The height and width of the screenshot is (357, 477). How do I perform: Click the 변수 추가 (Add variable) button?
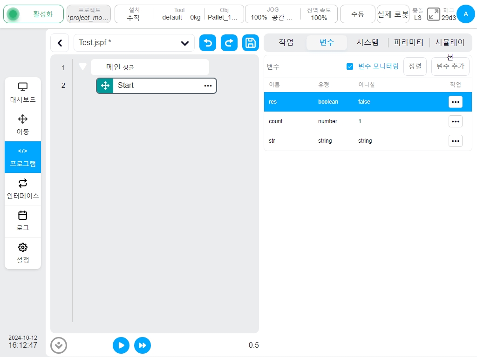(x=450, y=66)
